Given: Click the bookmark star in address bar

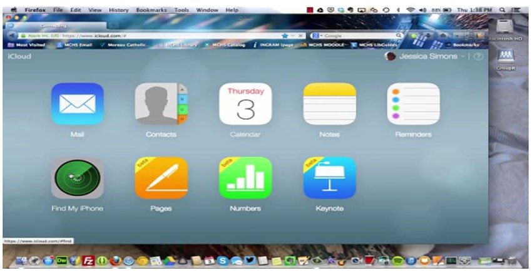Looking at the screenshot, I should pos(285,35).
